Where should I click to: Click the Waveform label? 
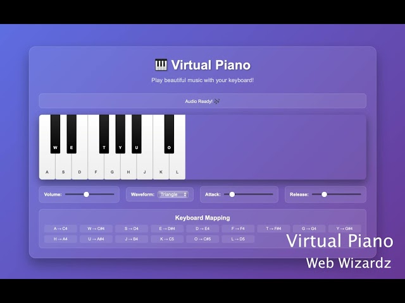coord(142,194)
